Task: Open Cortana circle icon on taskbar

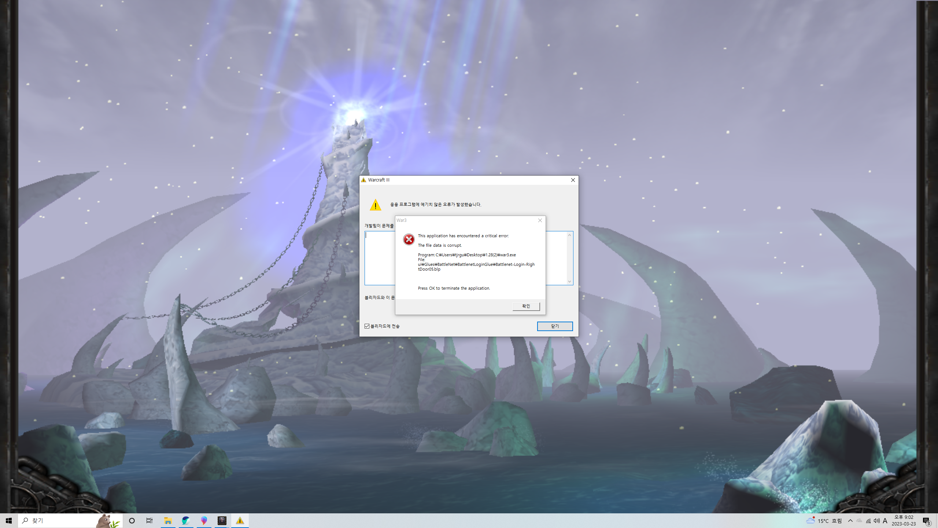Action: (x=132, y=521)
